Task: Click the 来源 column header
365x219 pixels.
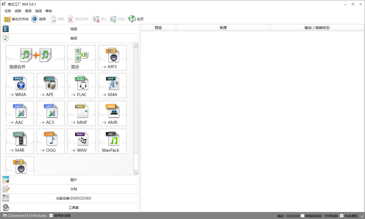Action: pos(223,28)
